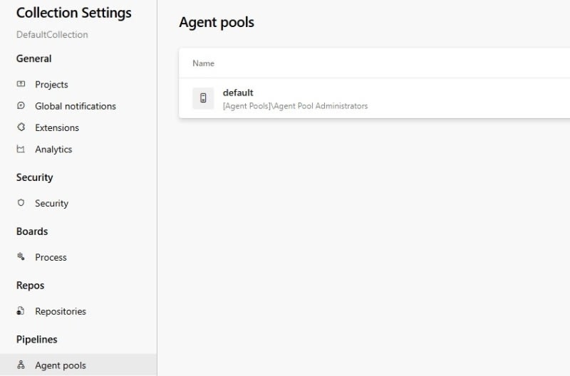Open the default agent pool
This screenshot has height=376, width=570.
(238, 93)
